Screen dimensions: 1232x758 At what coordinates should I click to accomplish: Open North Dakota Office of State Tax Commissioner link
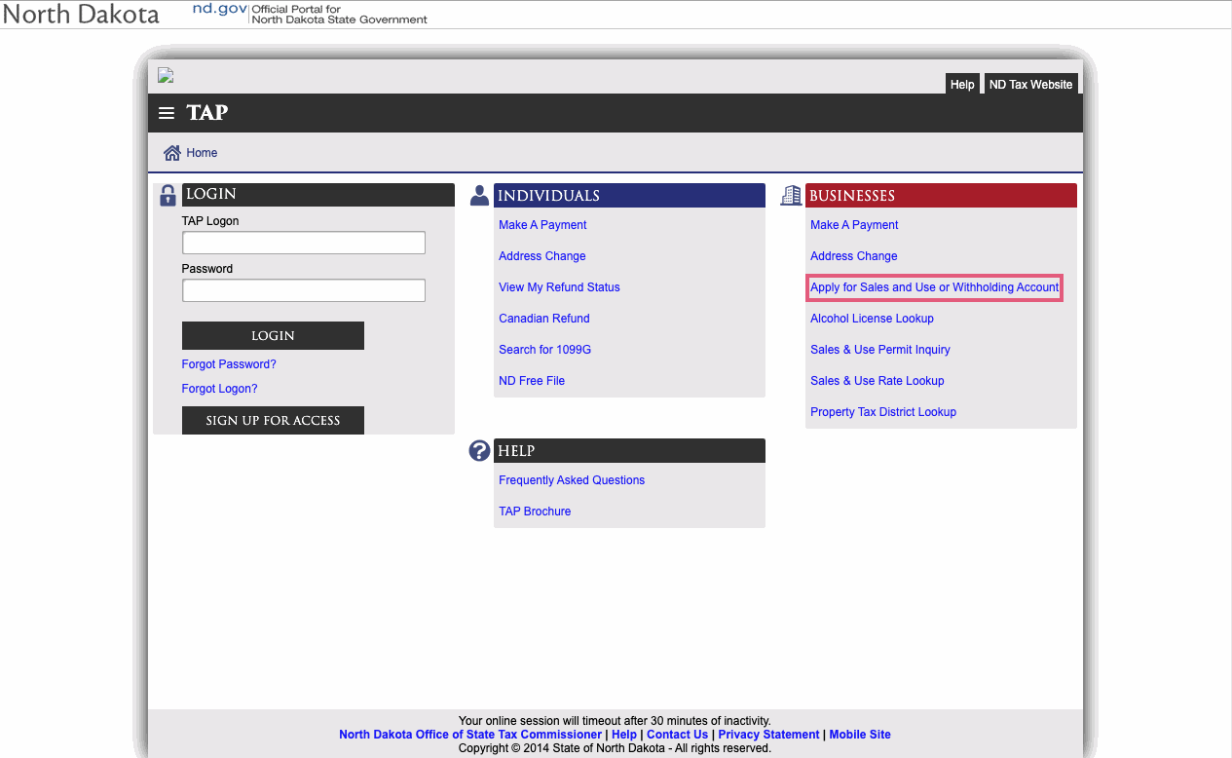[x=470, y=735]
